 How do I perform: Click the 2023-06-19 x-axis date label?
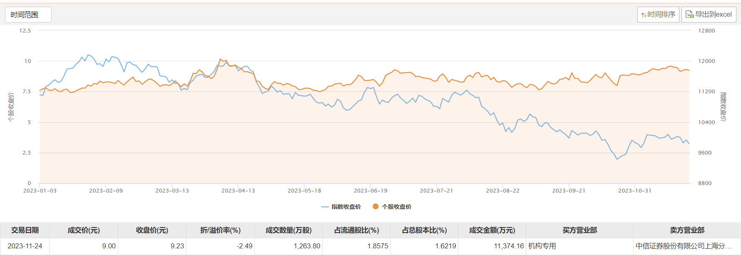click(370, 191)
